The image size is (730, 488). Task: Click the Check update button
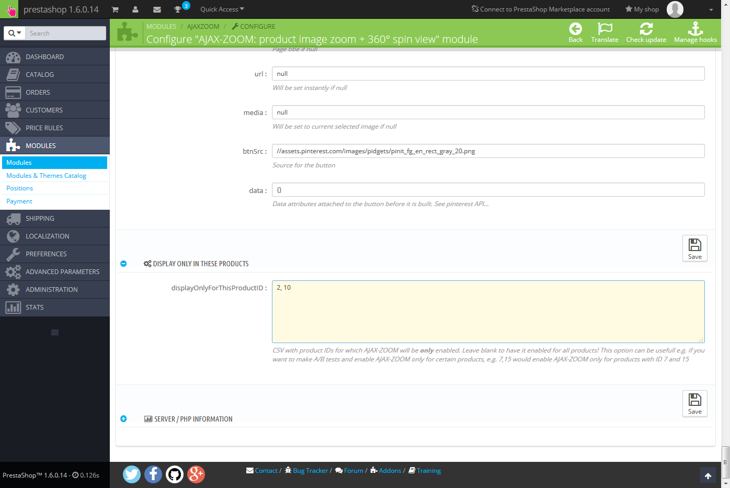pyautogui.click(x=646, y=32)
